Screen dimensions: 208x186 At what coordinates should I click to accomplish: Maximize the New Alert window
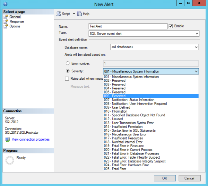coord(189,3)
